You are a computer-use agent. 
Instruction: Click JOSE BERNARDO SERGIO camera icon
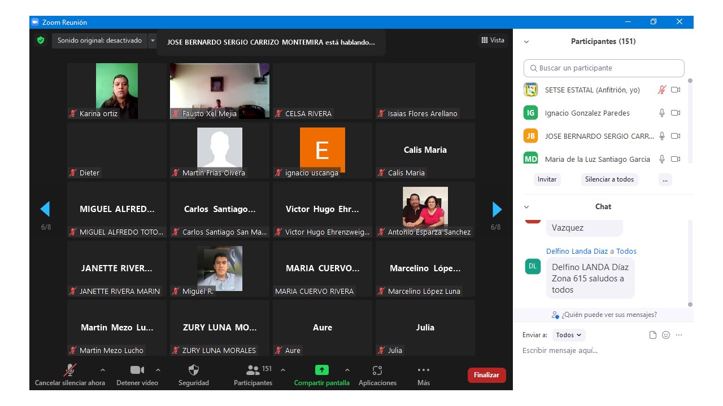click(676, 136)
